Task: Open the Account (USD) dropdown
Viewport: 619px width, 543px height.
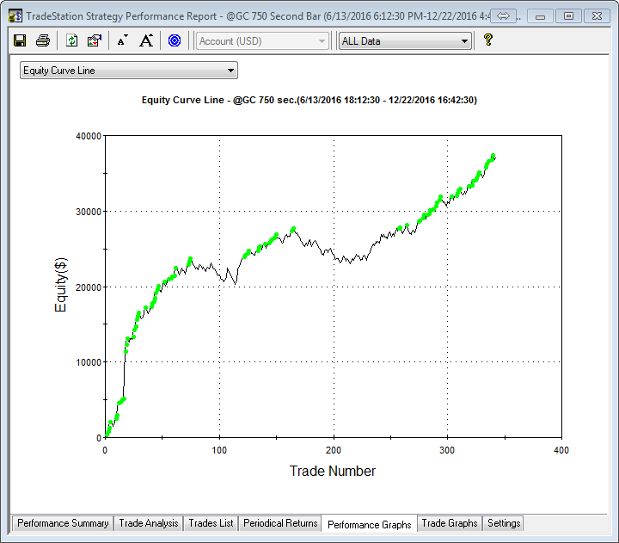Action: click(262, 40)
